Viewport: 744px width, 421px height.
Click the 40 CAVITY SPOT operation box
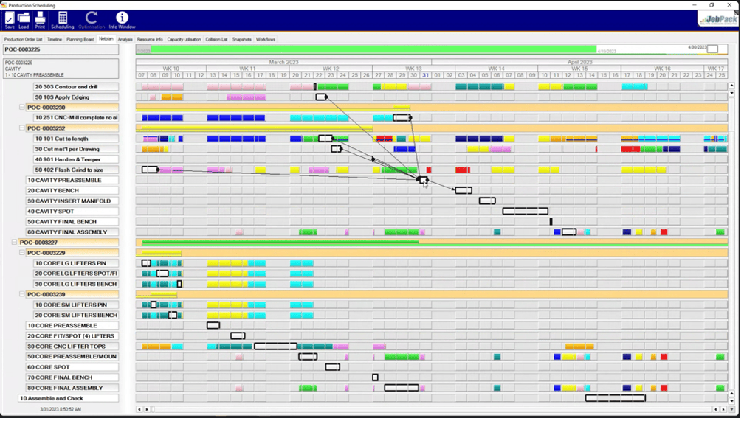coord(526,212)
